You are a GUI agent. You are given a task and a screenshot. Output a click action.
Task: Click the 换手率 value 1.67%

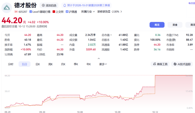pyautogui.click(x=27, y=45)
